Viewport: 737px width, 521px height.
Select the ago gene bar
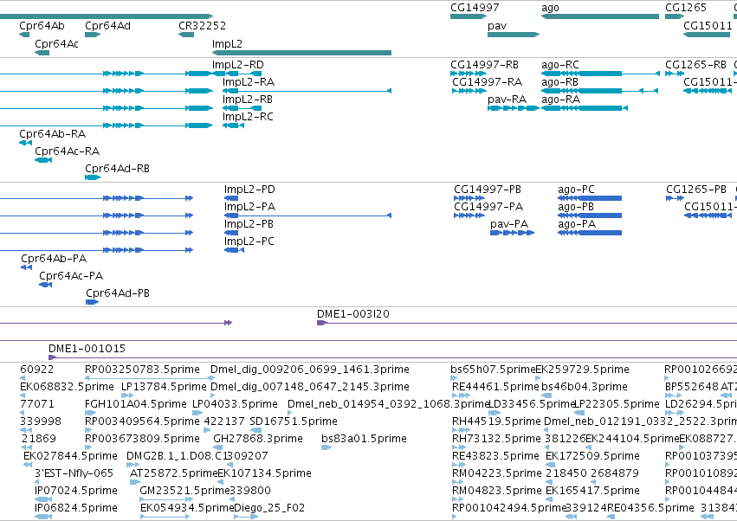pos(600,16)
